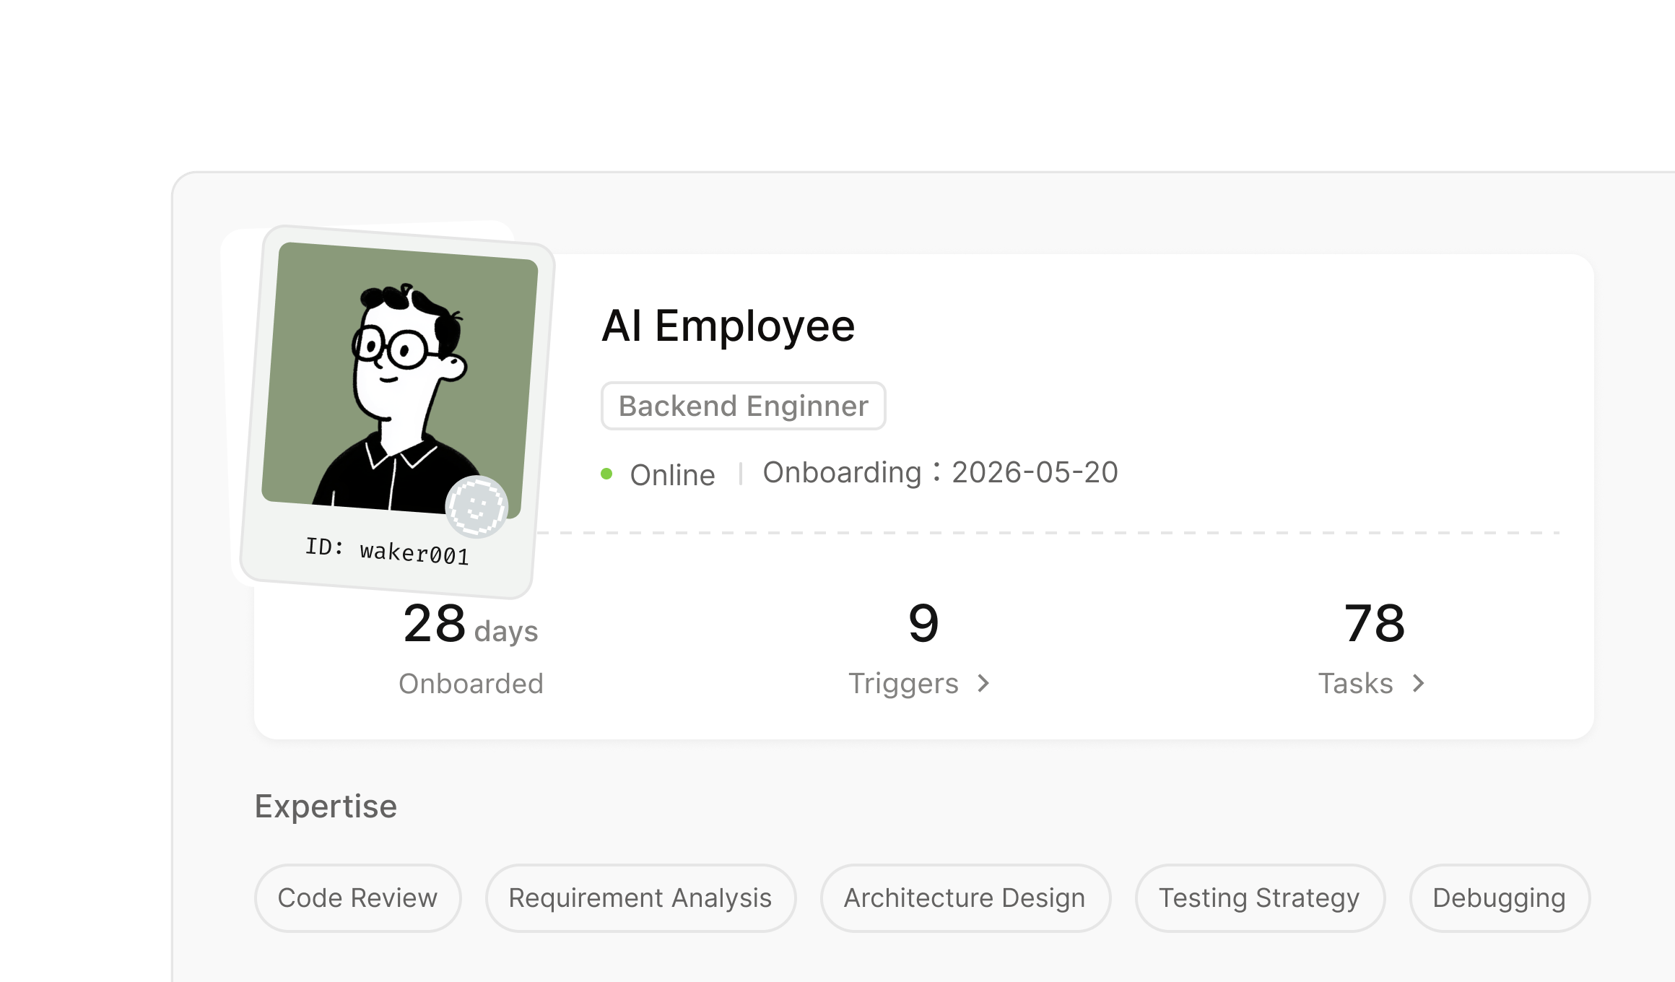Click the Onboarding date 2026-05-20

pos(1035,472)
